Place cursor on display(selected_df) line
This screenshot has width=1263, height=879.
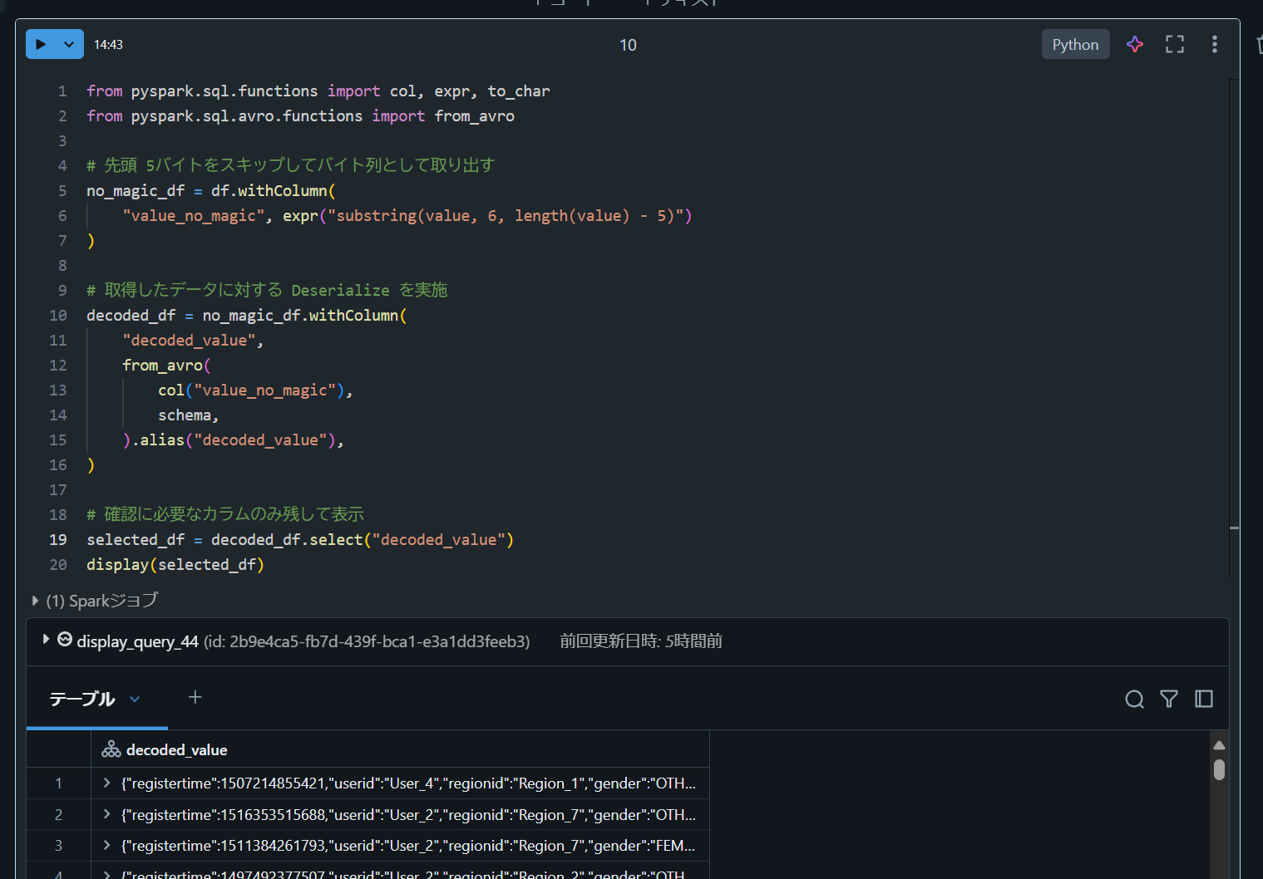(175, 565)
